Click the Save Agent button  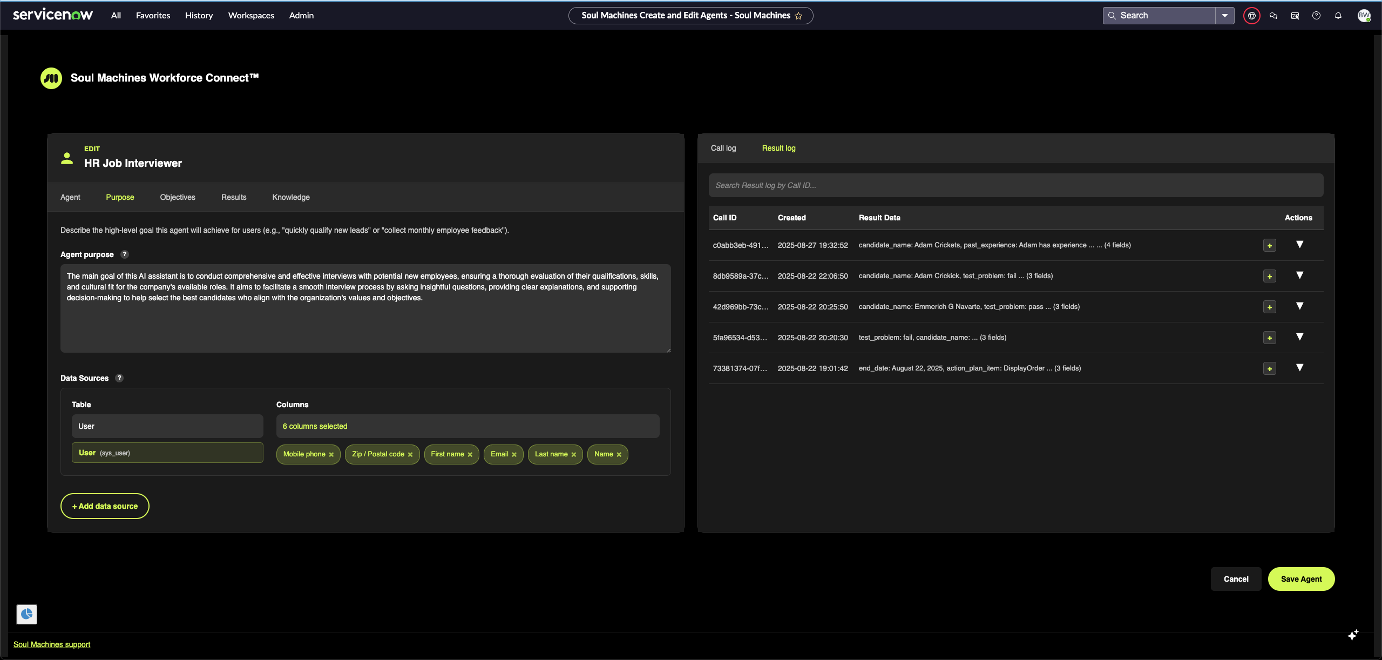coord(1301,578)
